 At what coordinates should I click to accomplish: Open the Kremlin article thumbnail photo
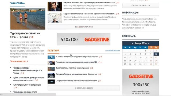(x=55, y=6)
